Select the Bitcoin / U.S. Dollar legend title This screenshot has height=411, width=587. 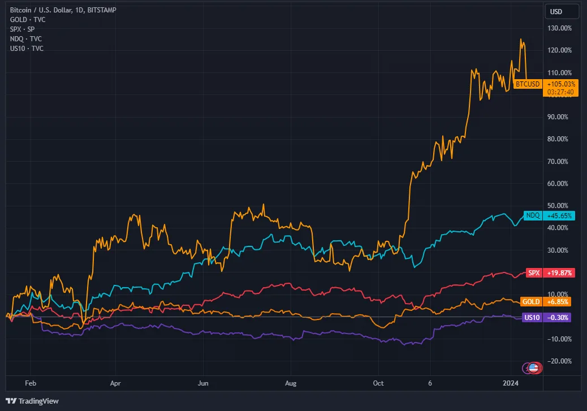coord(63,10)
